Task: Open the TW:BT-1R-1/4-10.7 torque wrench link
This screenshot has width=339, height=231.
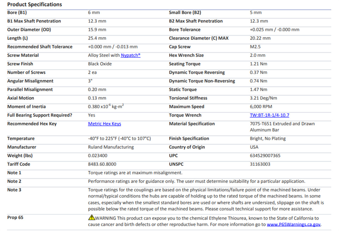Action: click(269, 115)
